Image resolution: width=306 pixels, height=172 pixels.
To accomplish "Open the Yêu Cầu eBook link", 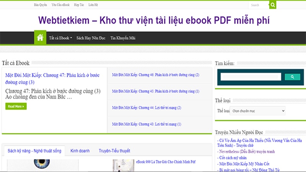I will click(60, 5).
